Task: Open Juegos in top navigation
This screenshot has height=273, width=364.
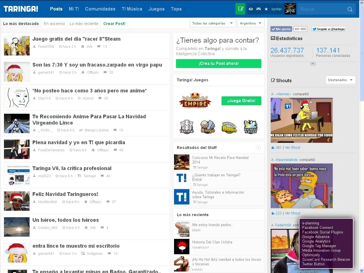Action: [x=156, y=9]
